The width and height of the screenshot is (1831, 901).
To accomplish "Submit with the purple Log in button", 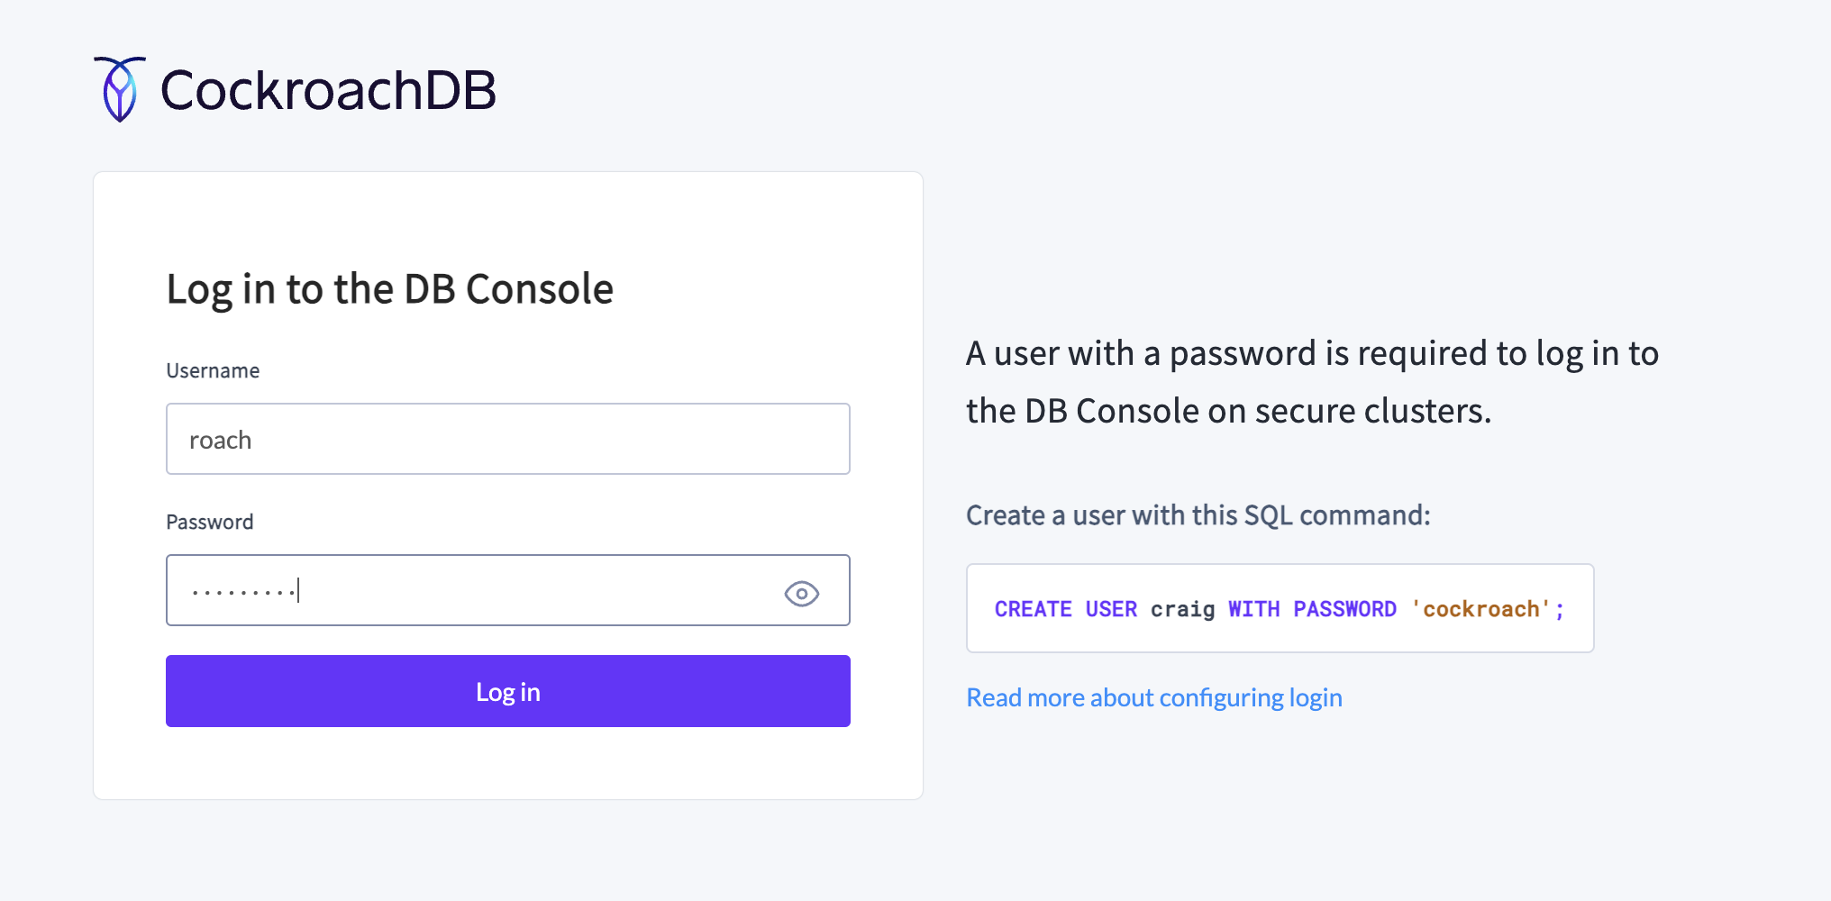I will click(x=508, y=691).
